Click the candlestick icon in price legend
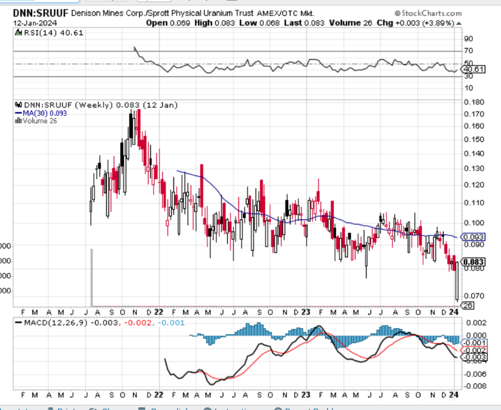Viewport: 501px width, 410px height. click(19, 105)
